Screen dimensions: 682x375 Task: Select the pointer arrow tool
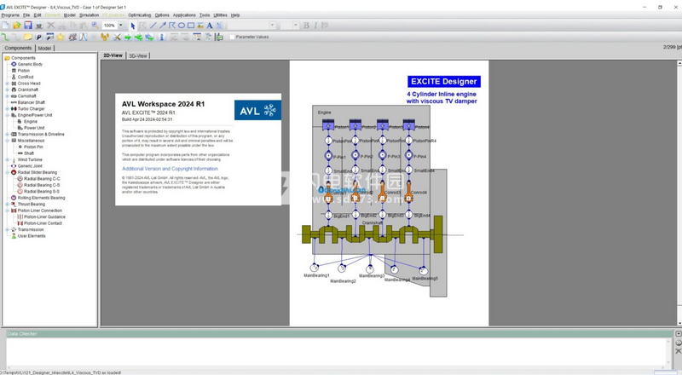tap(133, 26)
